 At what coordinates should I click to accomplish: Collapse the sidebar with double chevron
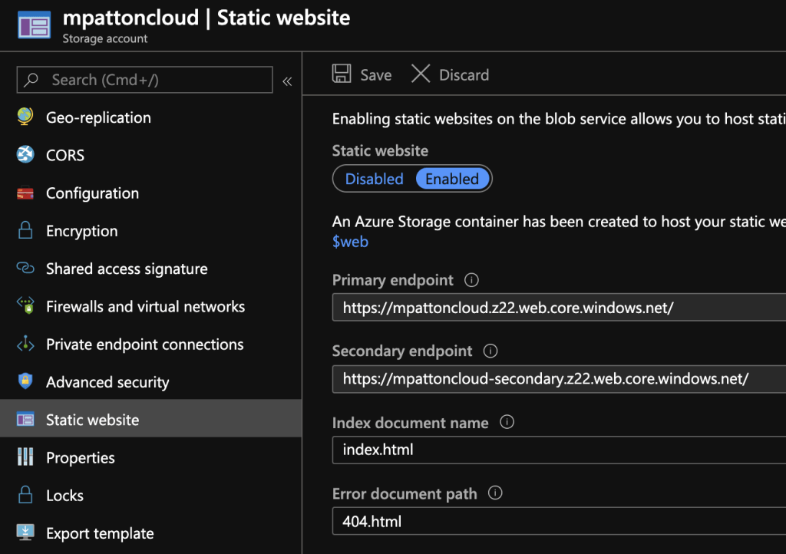tap(287, 81)
